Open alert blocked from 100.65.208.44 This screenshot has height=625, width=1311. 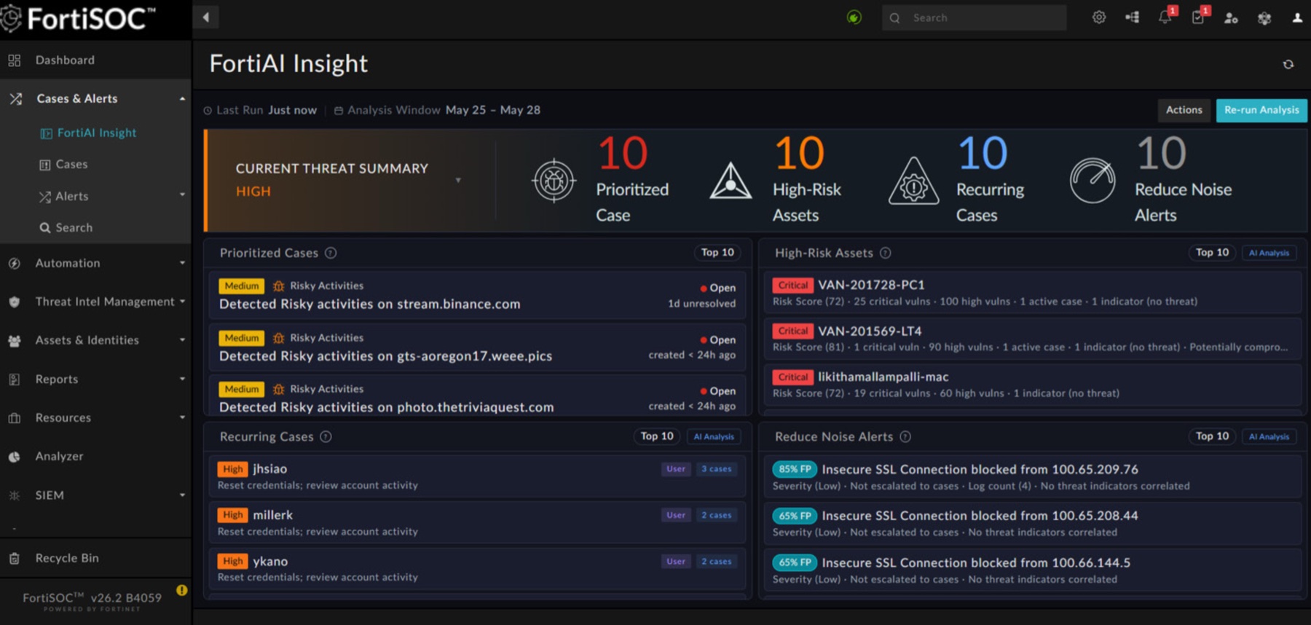(x=1033, y=523)
